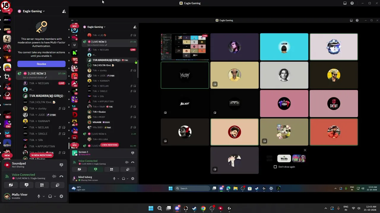
Task: Open output device options beside Mallu Viner headphones
Action: click(55, 196)
